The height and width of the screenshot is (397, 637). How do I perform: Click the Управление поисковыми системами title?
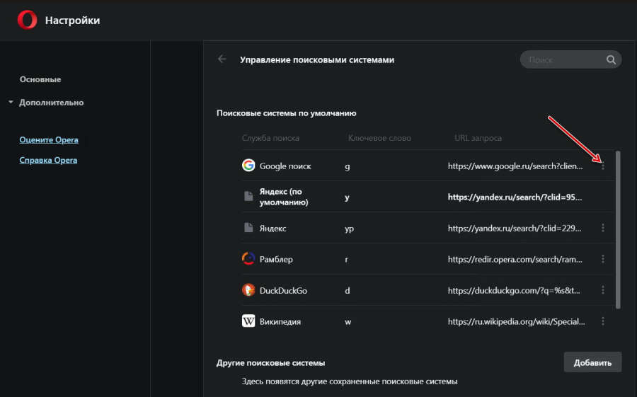tap(317, 59)
